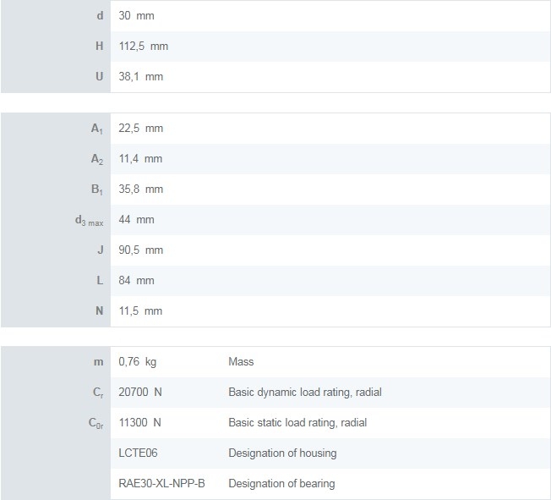
Task: Click the RAE30-XL-NPP-B bearing designation
Action: (x=161, y=483)
